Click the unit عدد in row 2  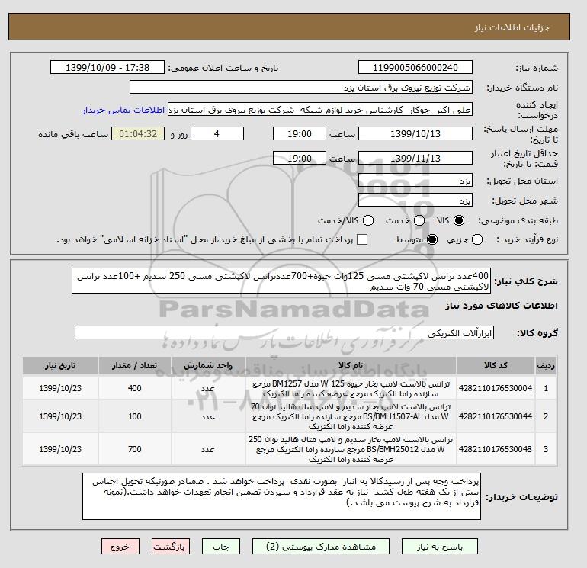[x=208, y=416]
